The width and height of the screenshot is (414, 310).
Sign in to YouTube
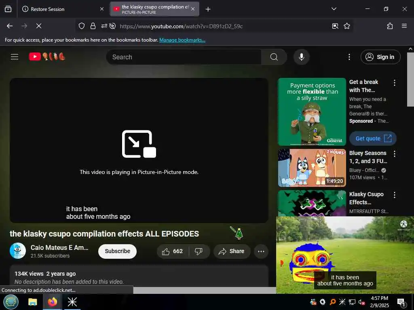click(380, 57)
